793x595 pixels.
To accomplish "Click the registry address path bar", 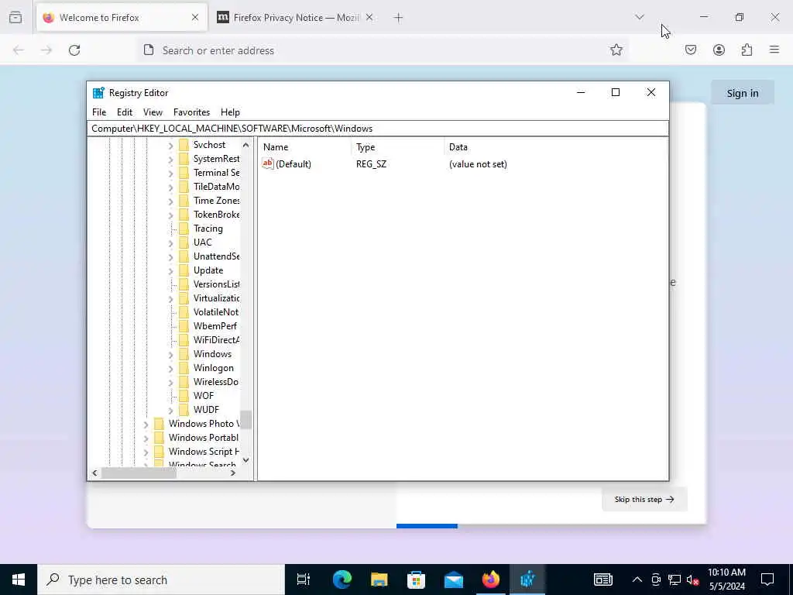I will (x=378, y=129).
